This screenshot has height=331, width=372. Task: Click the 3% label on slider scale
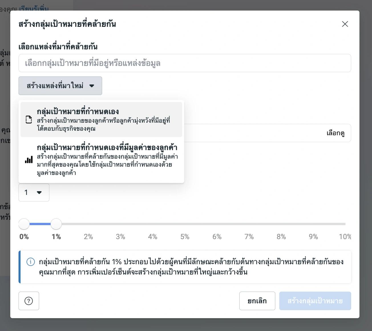click(120, 237)
